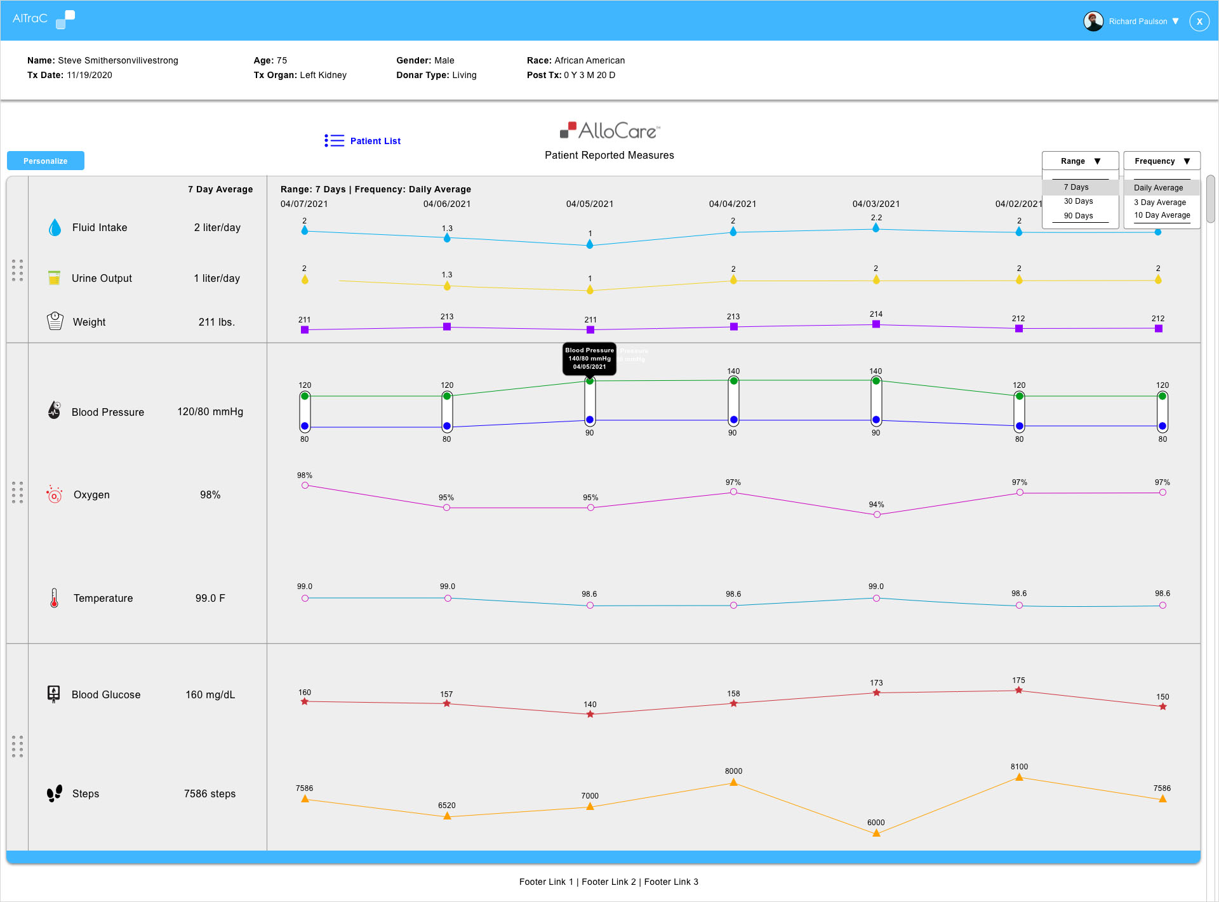Select the Temperature thermometer icon
Image resolution: width=1219 pixels, height=902 pixels.
[x=54, y=597]
